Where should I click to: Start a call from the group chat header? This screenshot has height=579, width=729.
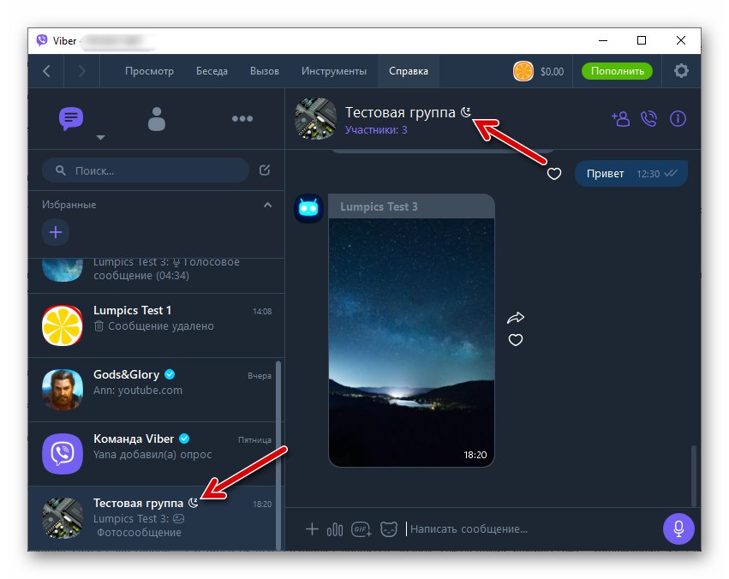[648, 119]
